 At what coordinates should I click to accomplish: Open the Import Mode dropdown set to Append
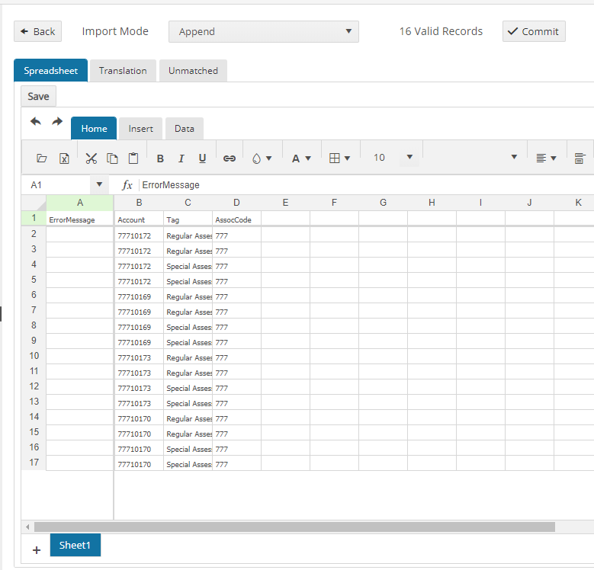264,31
